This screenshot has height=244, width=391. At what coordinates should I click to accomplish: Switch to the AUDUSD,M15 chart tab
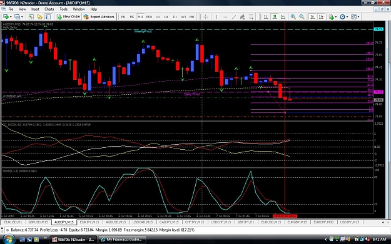pyautogui.click(x=116, y=222)
